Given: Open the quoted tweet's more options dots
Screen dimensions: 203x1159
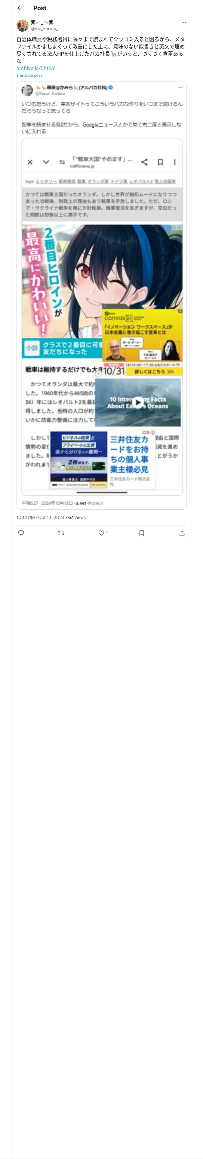Looking at the screenshot, I should coord(180,88).
